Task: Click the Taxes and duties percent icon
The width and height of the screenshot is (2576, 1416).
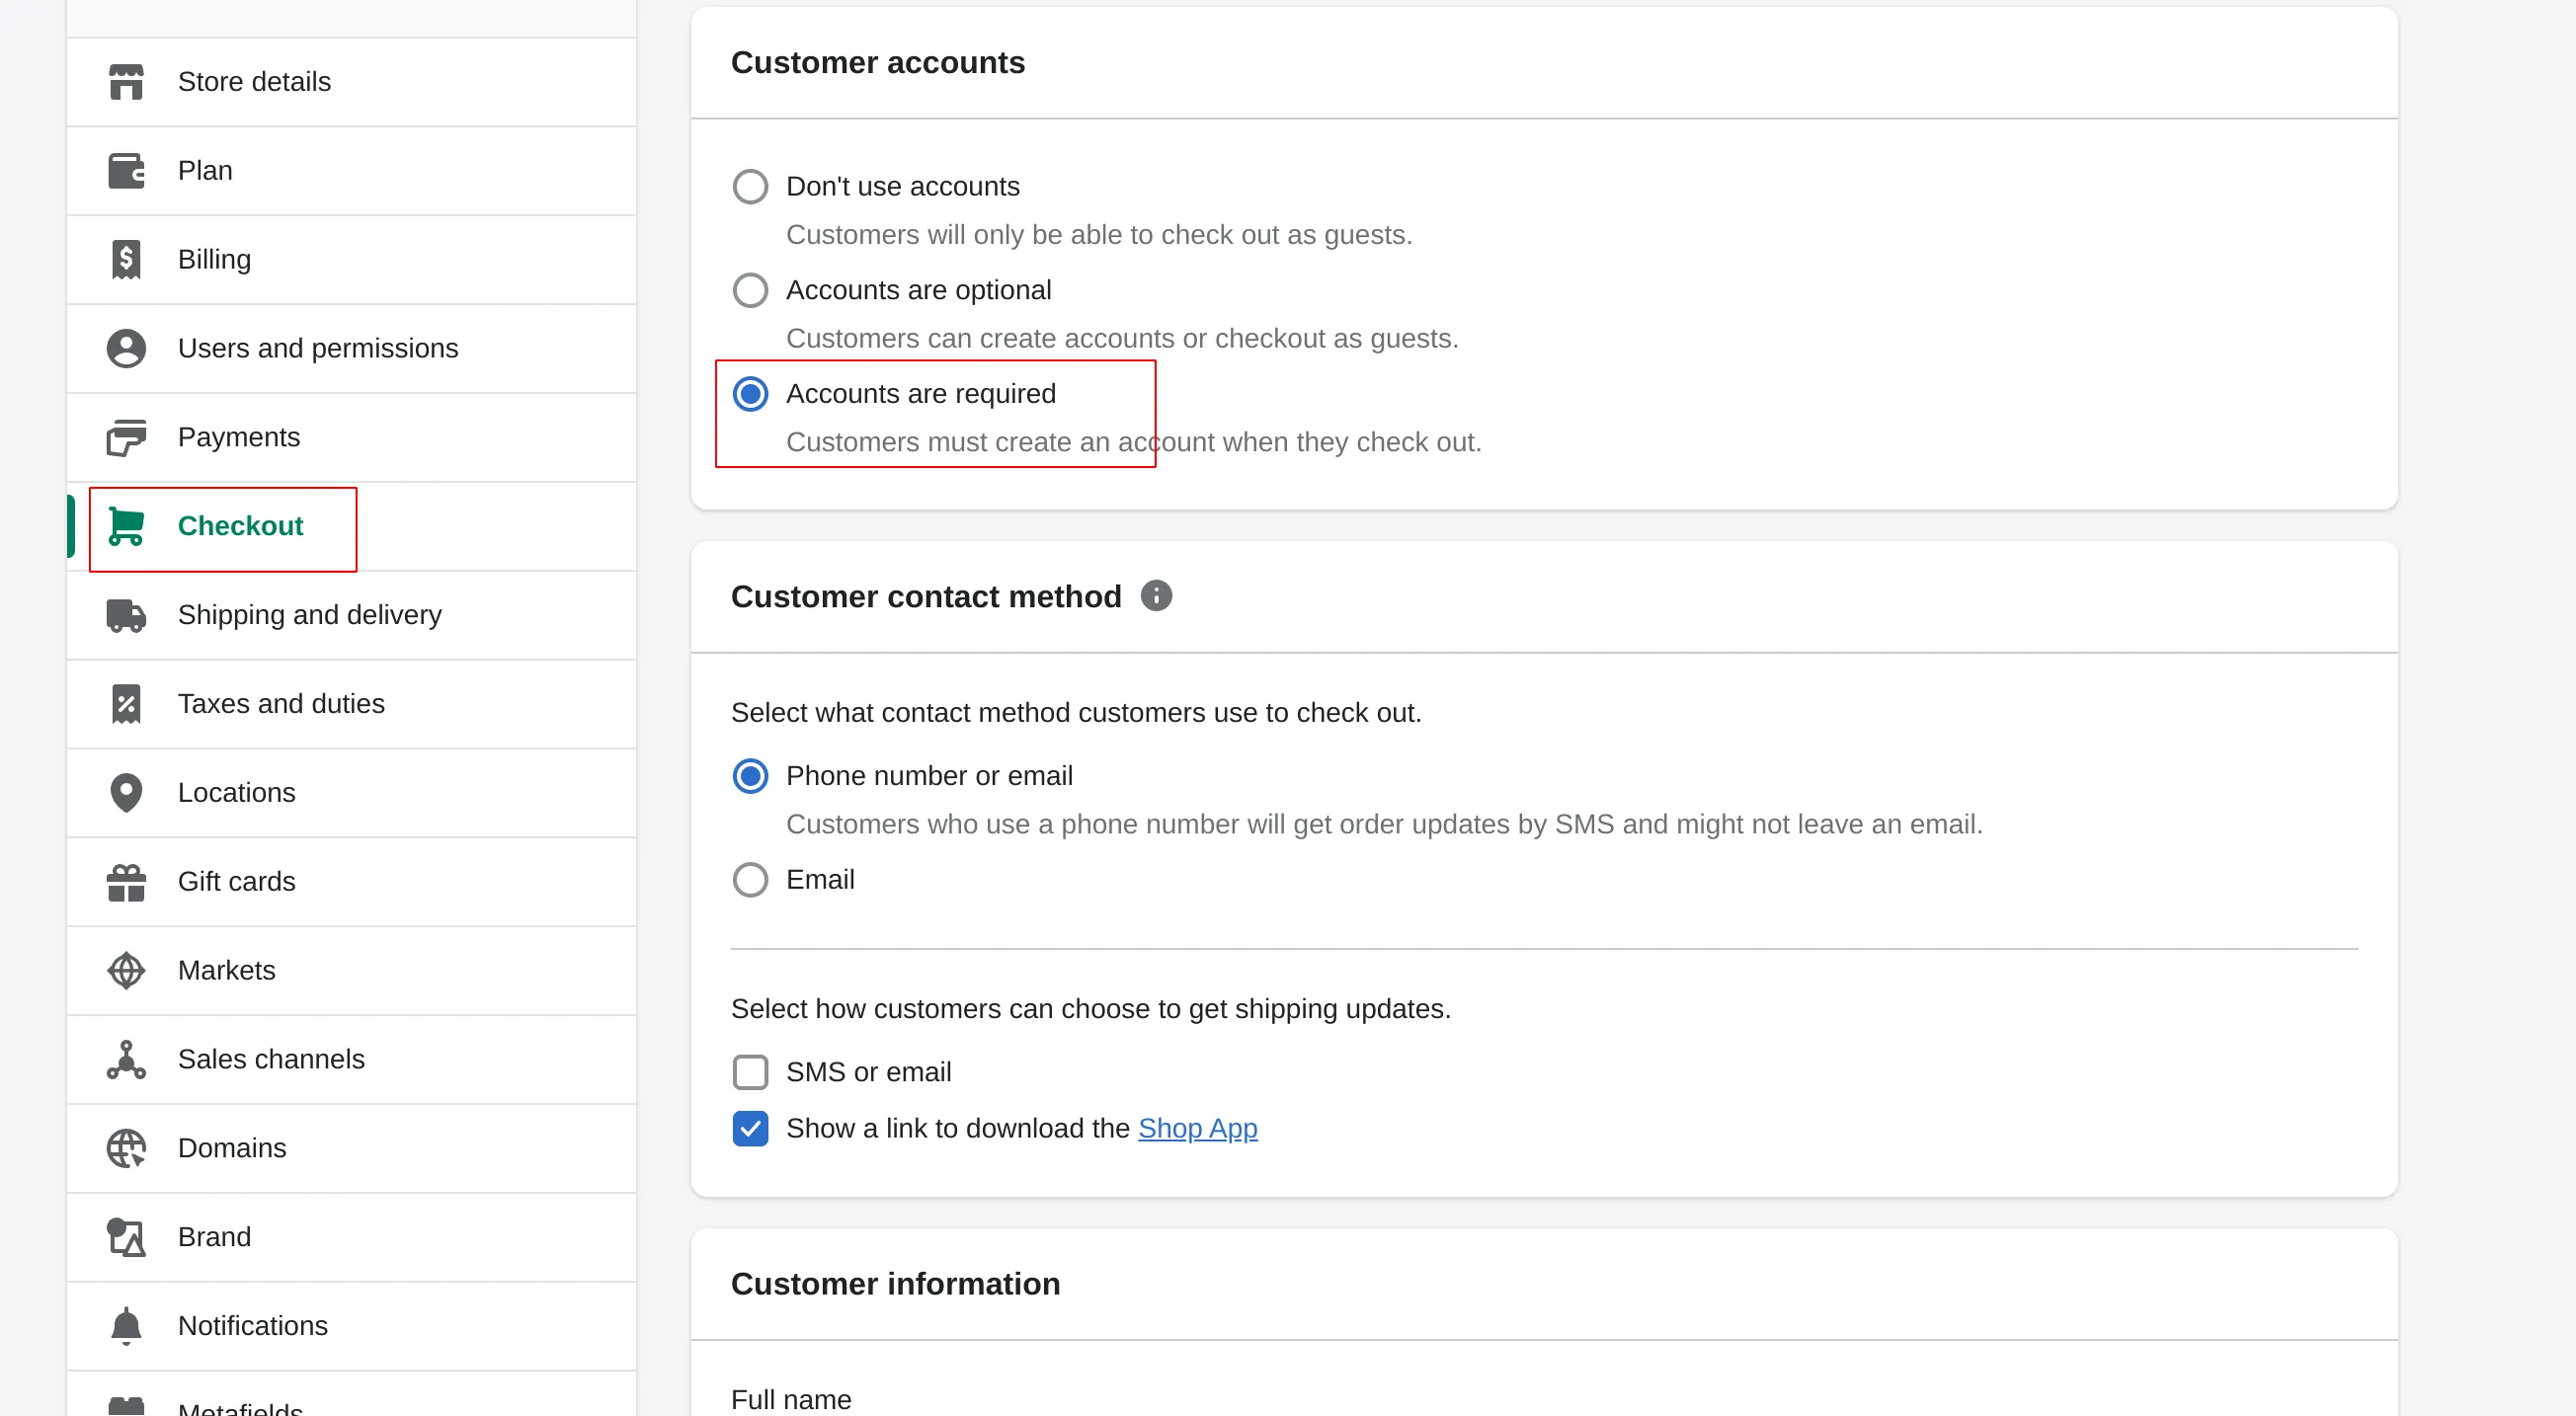Action: click(126, 704)
